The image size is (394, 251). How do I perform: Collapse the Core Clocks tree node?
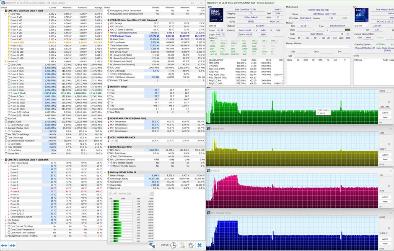click(x=5, y=64)
